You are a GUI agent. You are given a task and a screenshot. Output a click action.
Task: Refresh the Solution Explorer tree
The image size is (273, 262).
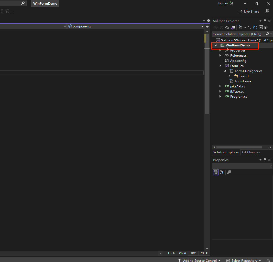(x=255, y=27)
